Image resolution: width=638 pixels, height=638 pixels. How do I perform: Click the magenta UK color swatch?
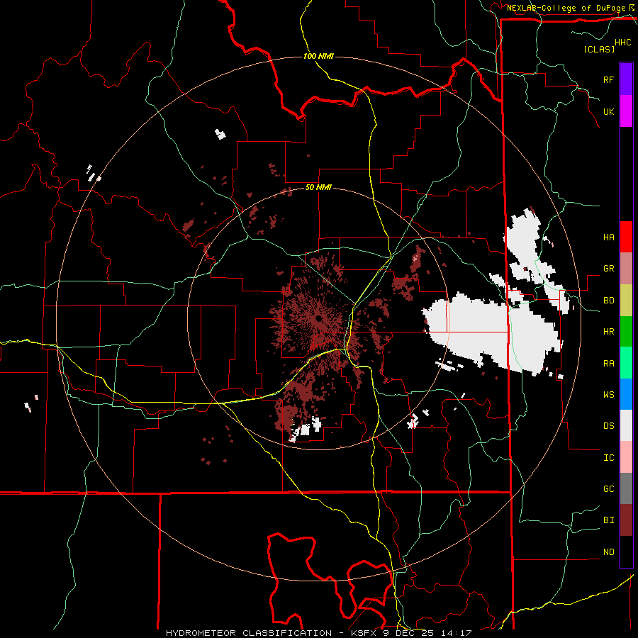click(x=626, y=111)
